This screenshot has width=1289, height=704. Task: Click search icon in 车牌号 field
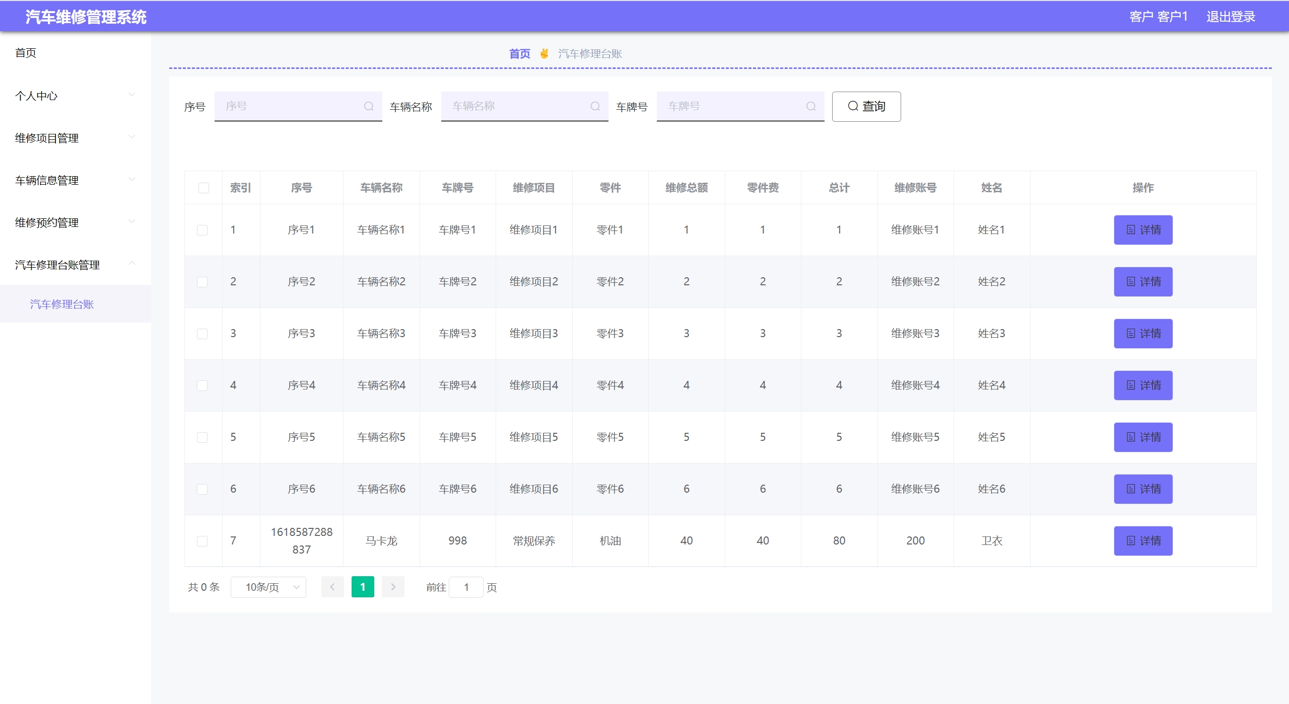click(810, 106)
